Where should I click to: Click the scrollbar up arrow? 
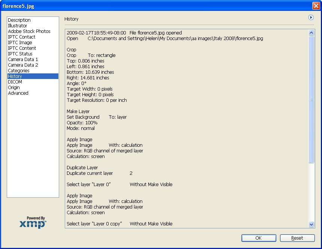(311, 33)
